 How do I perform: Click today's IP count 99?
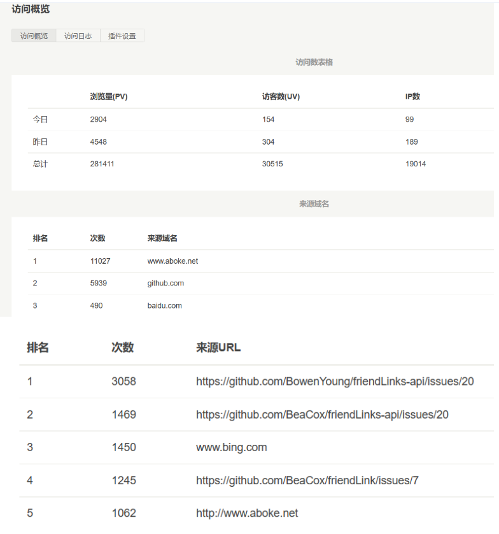[x=409, y=119]
